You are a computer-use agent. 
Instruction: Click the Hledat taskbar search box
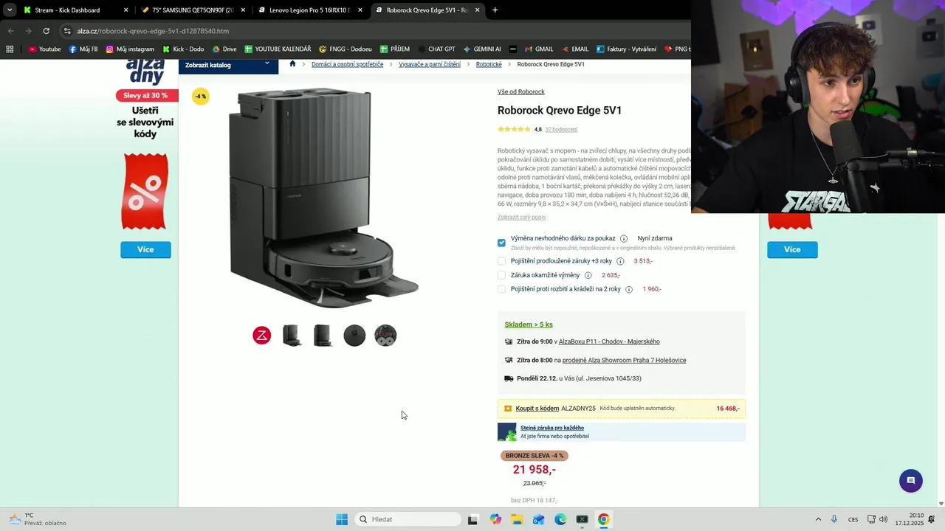408,519
